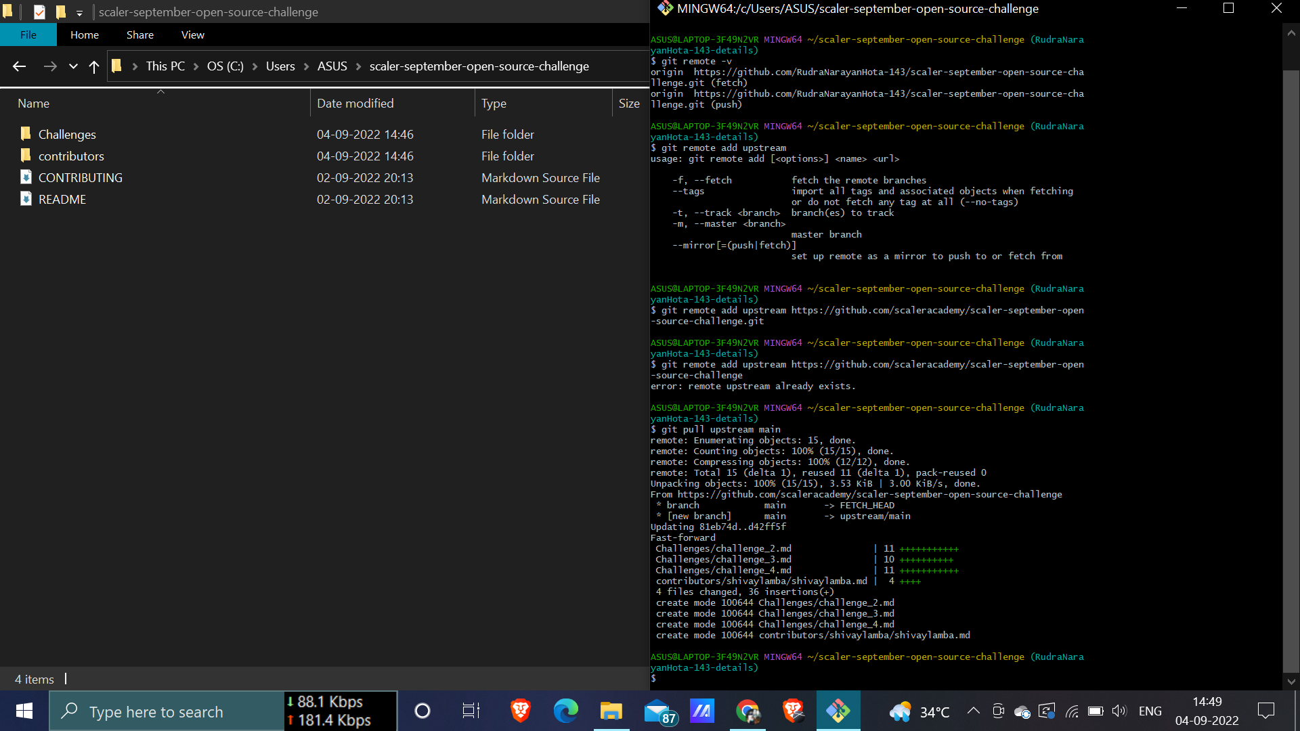Click the up-one-level arrow in Explorer
The height and width of the screenshot is (731, 1300).
tap(94, 66)
